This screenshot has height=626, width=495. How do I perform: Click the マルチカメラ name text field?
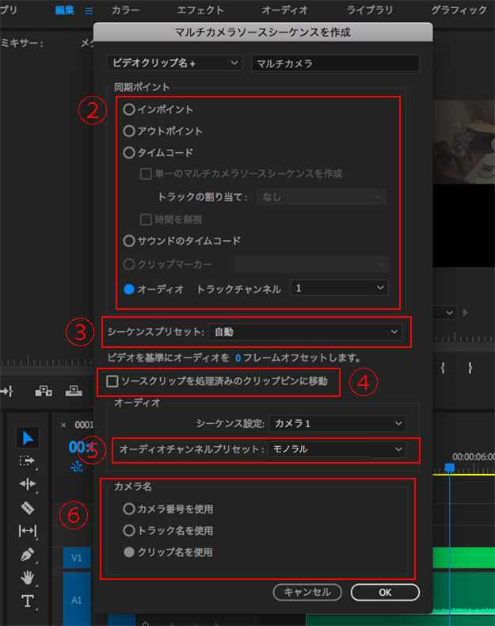[x=335, y=63]
